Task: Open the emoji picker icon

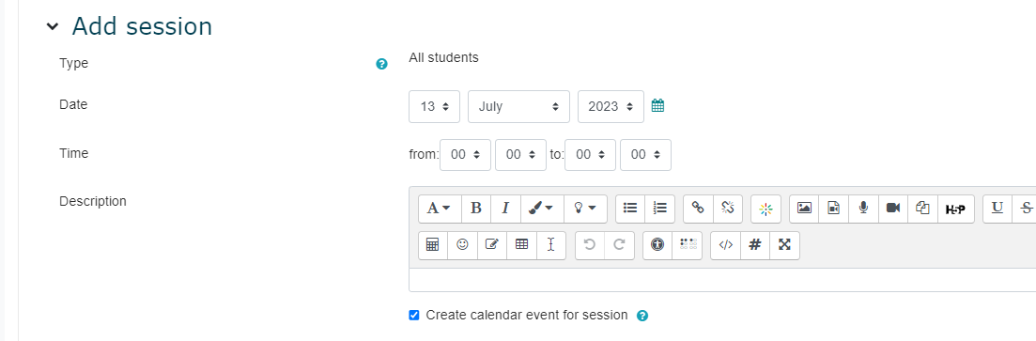Action: [x=462, y=244]
